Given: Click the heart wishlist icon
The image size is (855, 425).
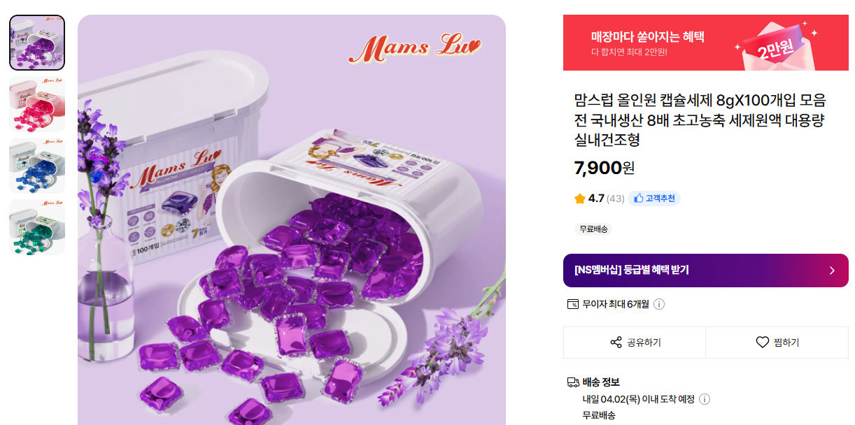Looking at the screenshot, I should click(762, 343).
